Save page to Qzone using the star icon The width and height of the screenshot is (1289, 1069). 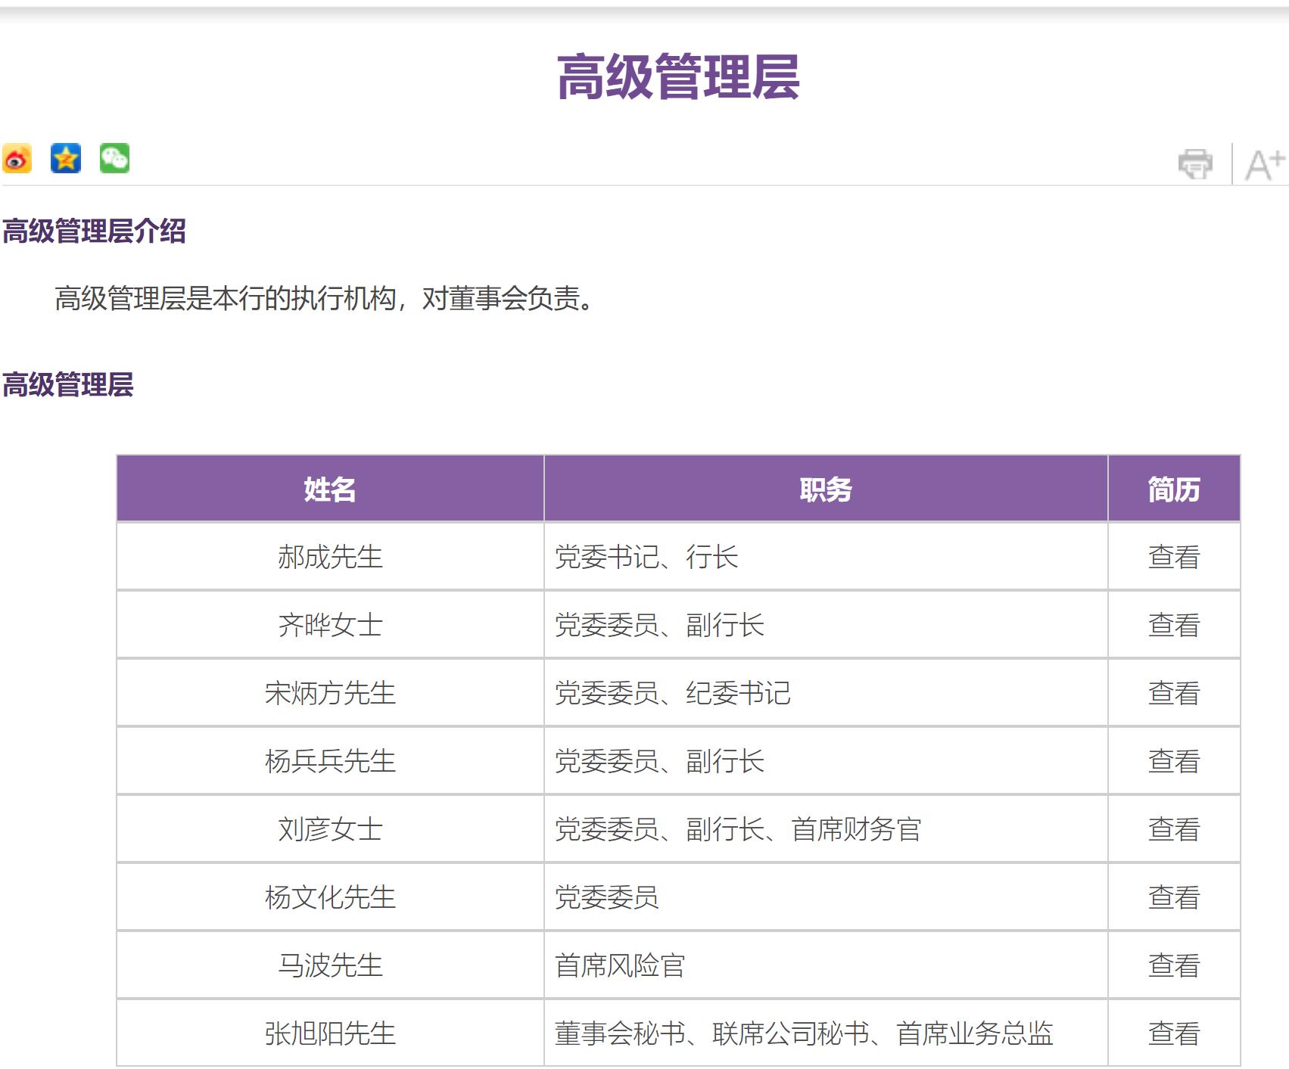[x=66, y=159]
